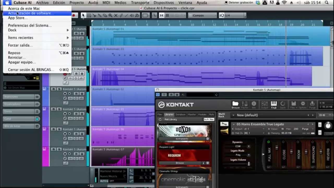Screen dimensions: 334x188
Task: Open the Compás grid type dropdown
Action: [x=202, y=15]
